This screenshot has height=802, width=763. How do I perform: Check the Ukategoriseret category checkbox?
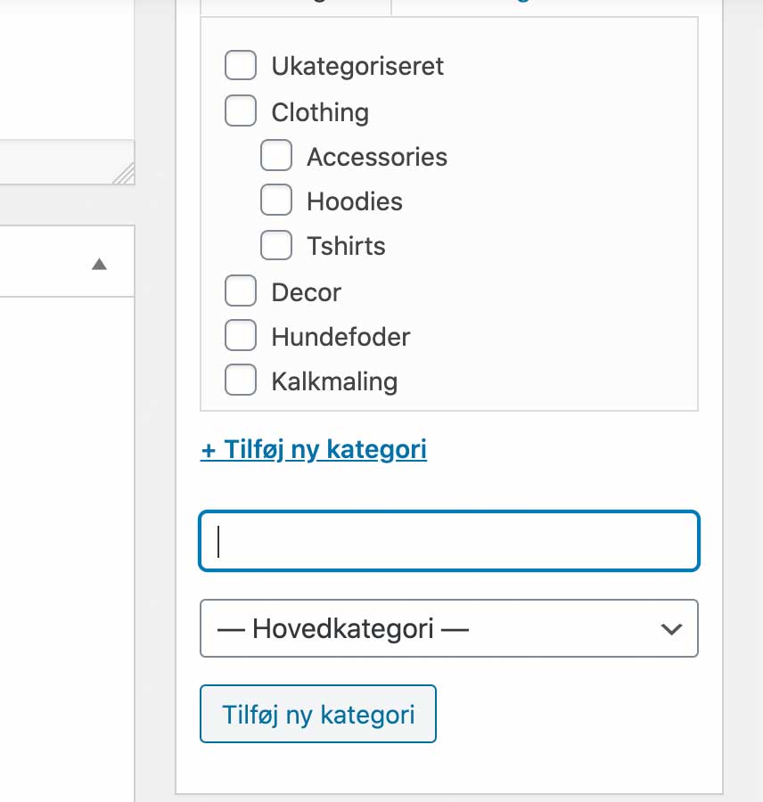241,66
